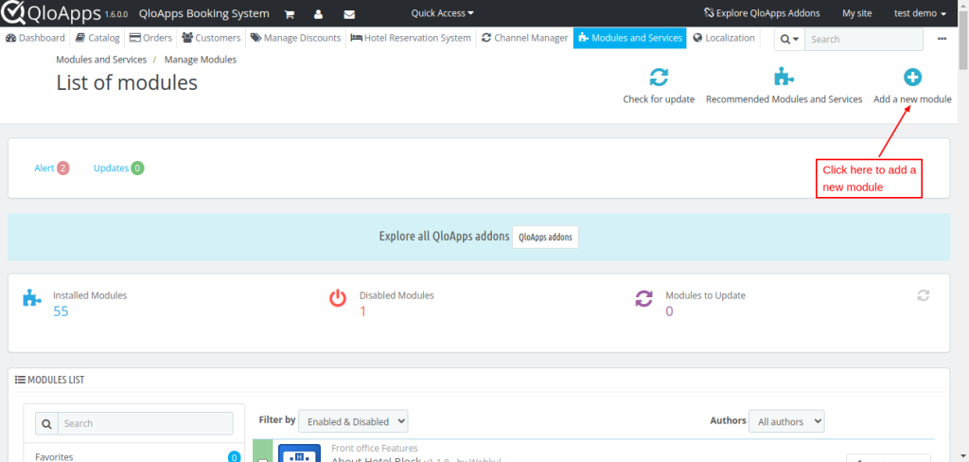This screenshot has width=969, height=462.
Task: Click the QloApps Booking System title
Action: coord(204,13)
